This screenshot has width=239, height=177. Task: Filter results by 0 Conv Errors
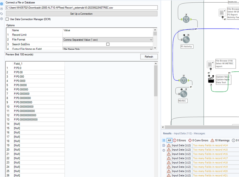[198, 140]
